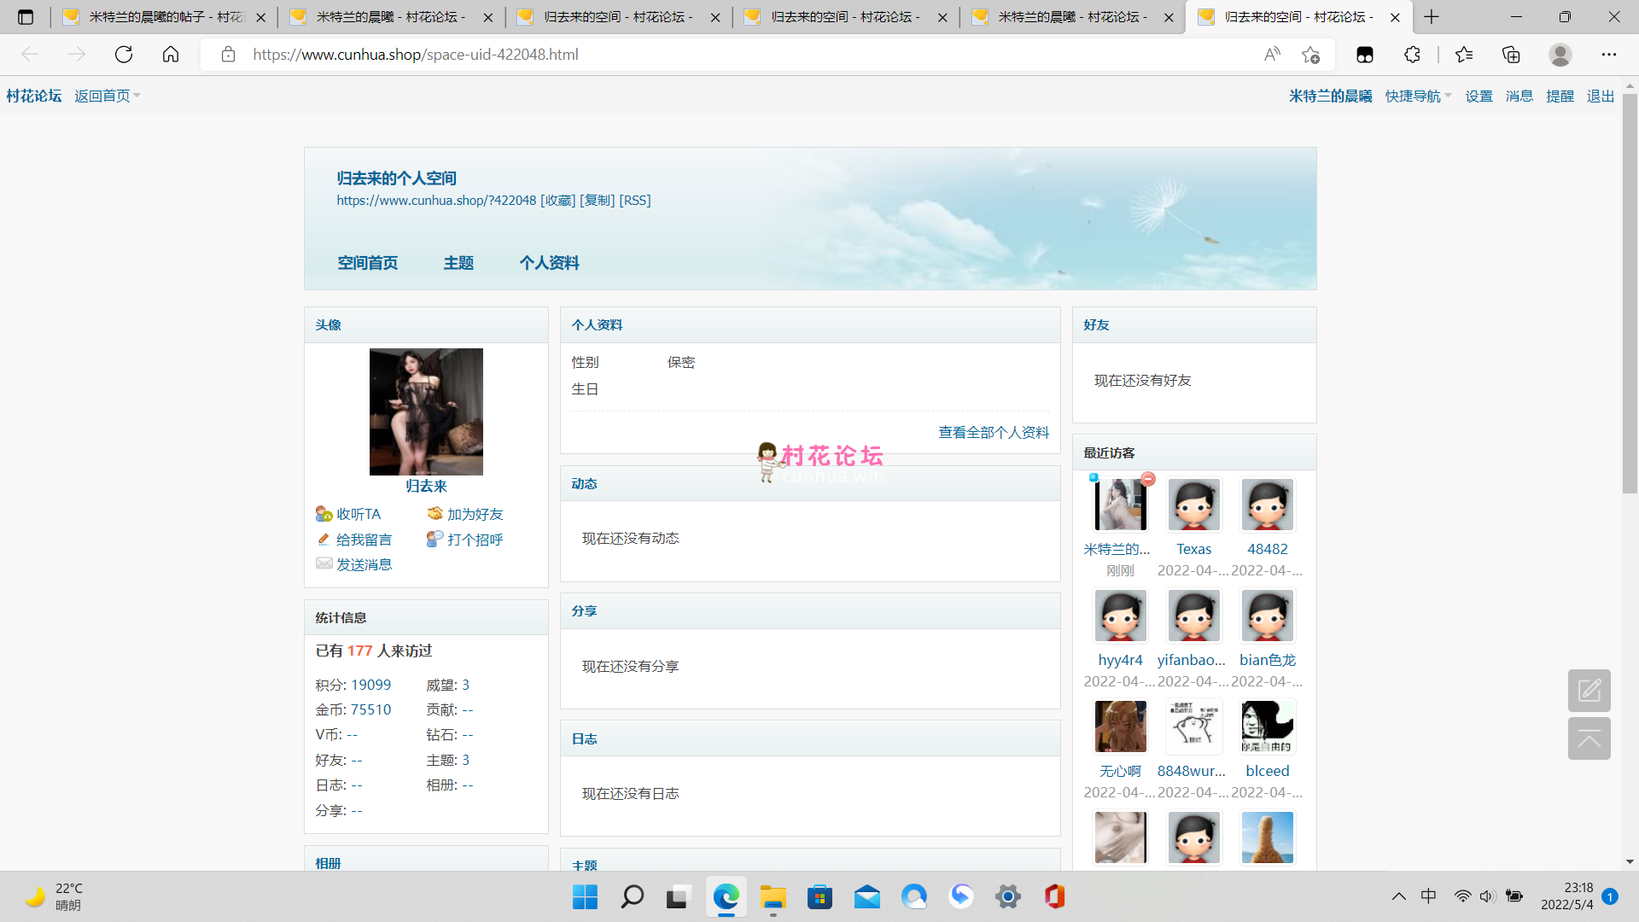Viewport: 1639px width, 922px height.
Task: Open the 消息 link
Action: 1519,96
